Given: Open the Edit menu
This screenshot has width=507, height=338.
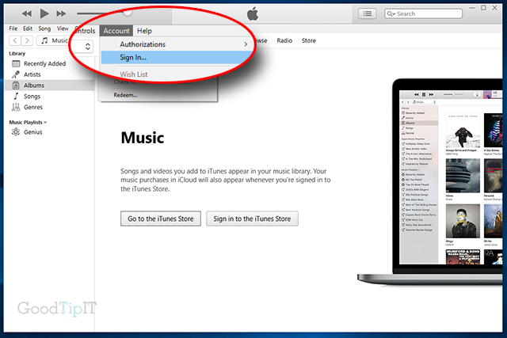Looking at the screenshot, I should (28, 28).
